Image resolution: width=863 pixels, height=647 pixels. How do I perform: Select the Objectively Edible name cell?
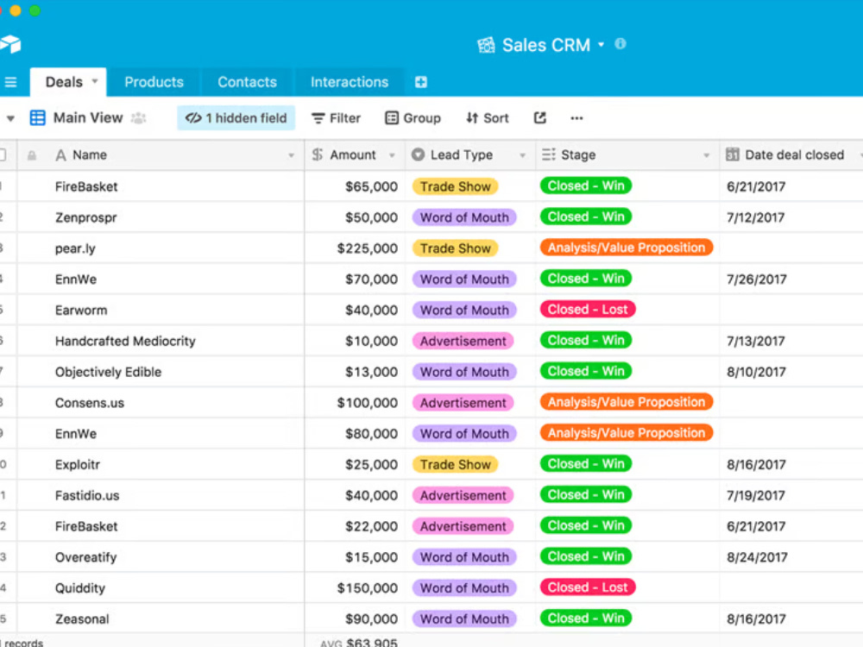(x=161, y=371)
